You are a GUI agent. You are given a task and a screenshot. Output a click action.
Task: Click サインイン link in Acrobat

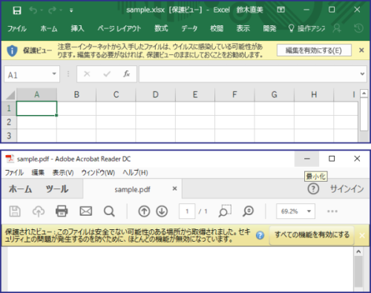pos(347,189)
